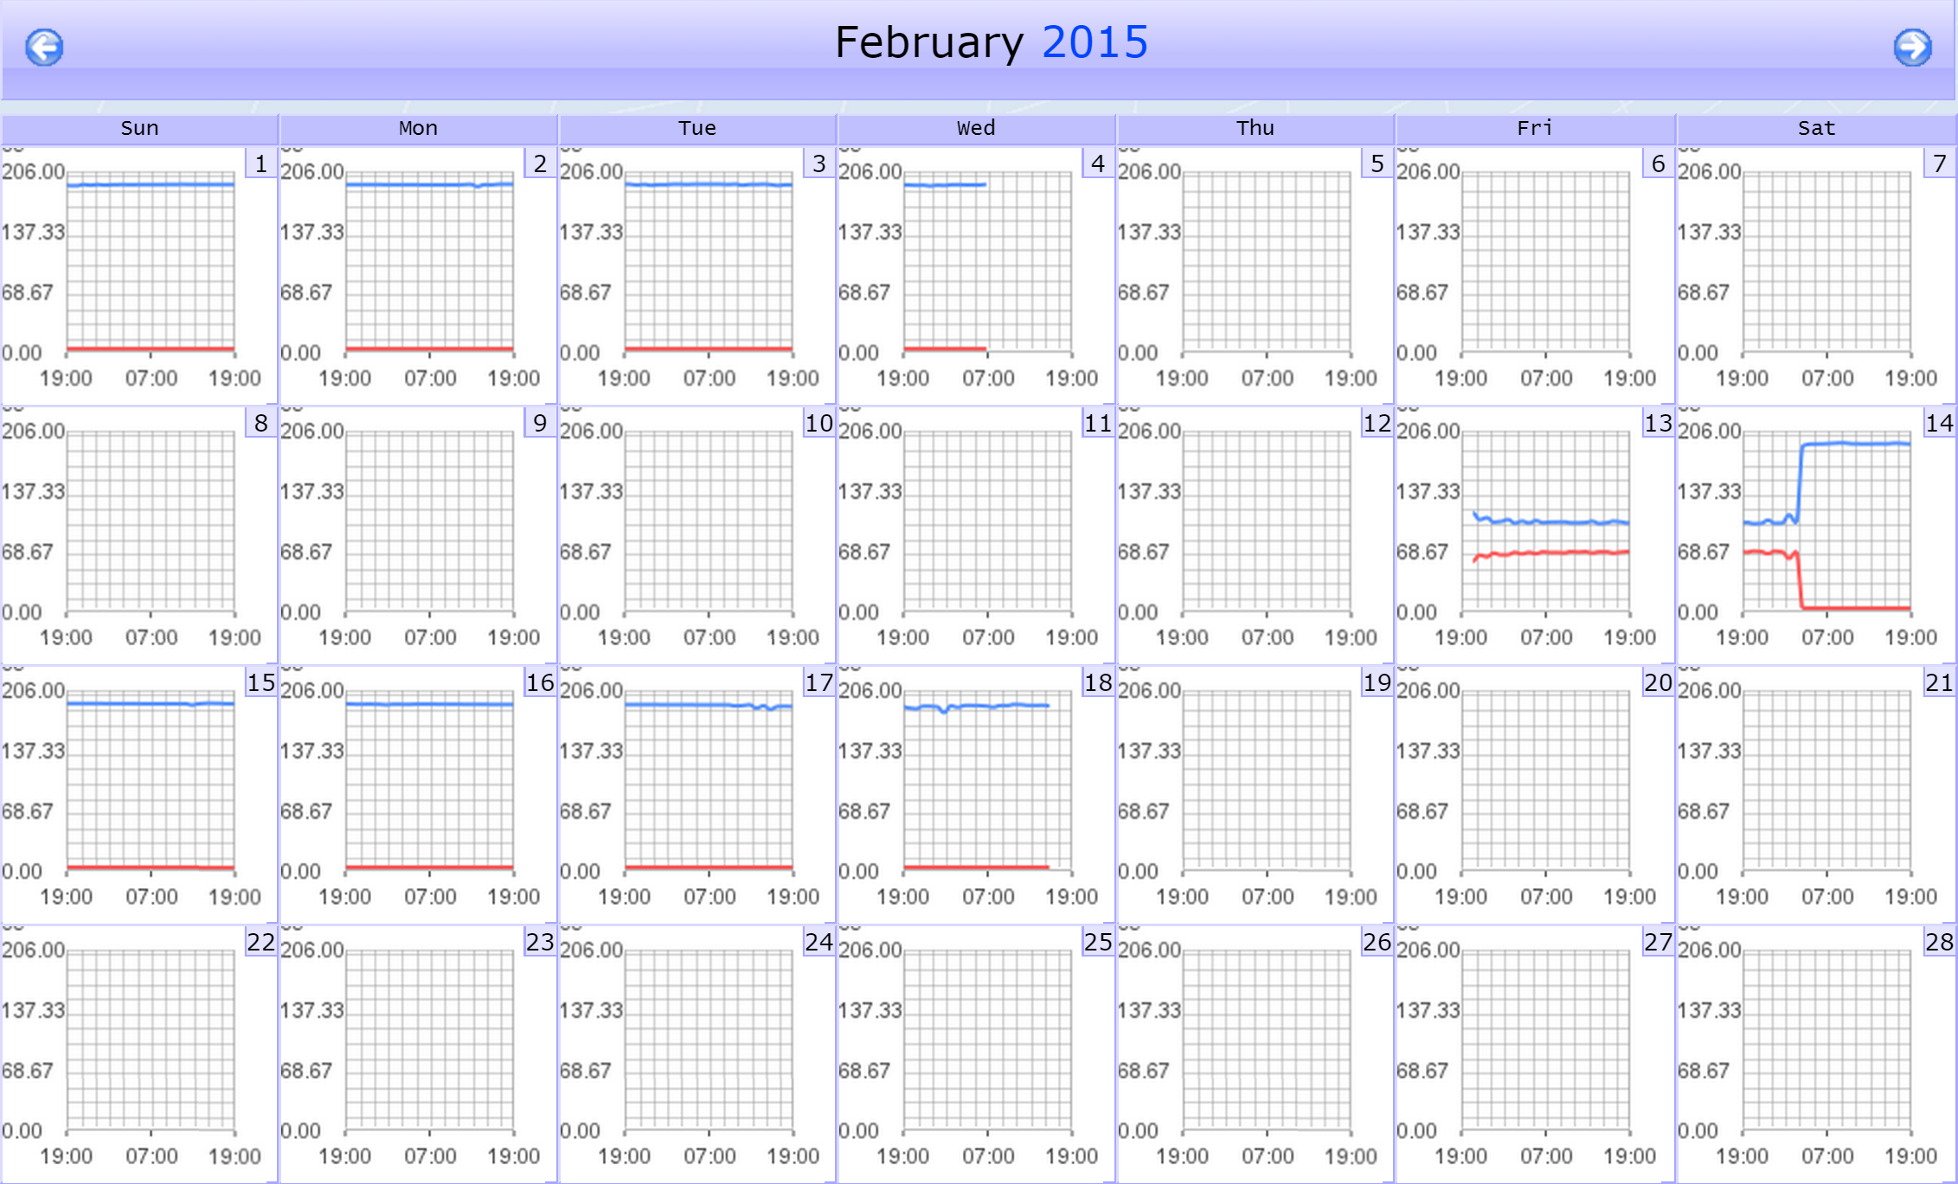Open day 10 date number
This screenshot has height=1184, width=1958.
coord(819,423)
